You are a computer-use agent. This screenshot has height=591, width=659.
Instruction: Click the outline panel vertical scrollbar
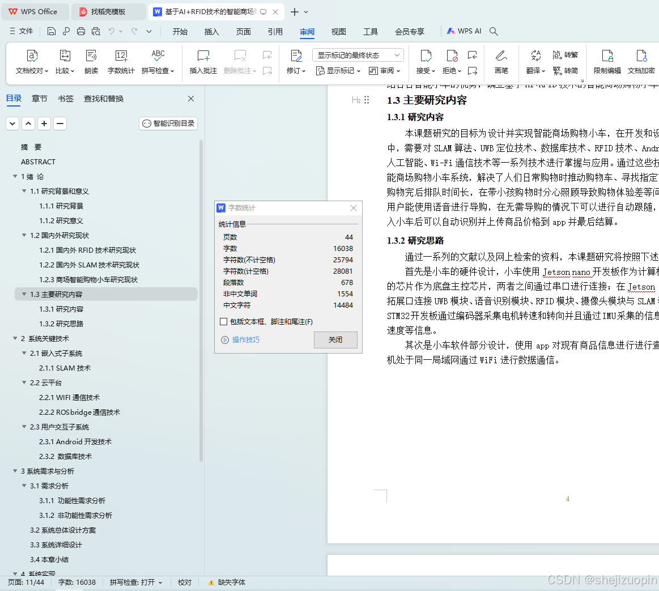point(201,300)
